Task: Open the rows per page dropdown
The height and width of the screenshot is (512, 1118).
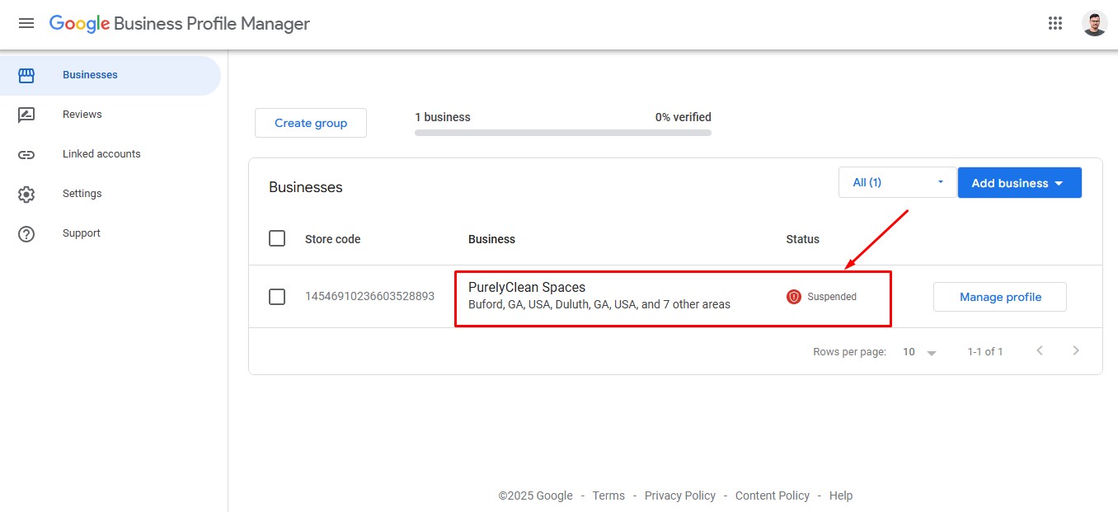Action: (920, 352)
